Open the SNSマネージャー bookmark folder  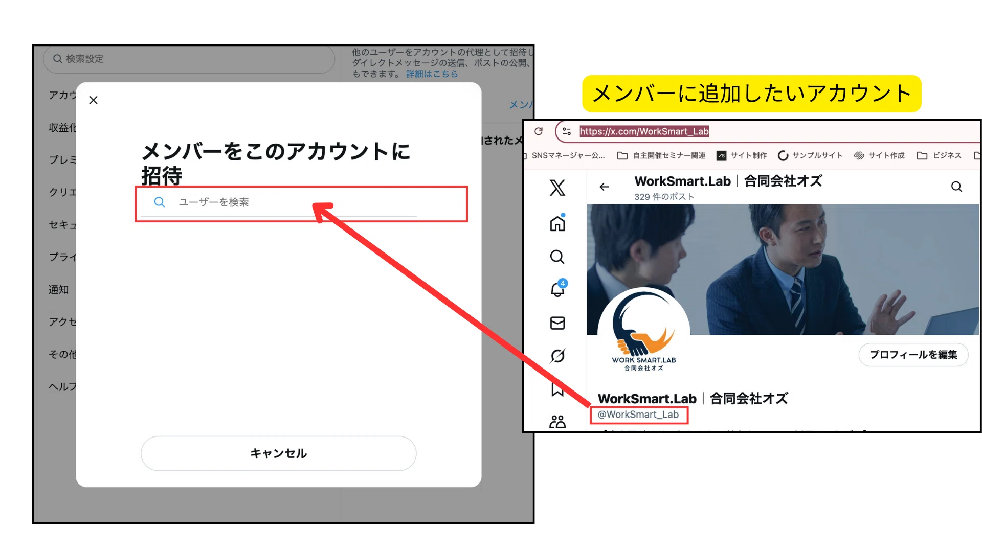566,155
